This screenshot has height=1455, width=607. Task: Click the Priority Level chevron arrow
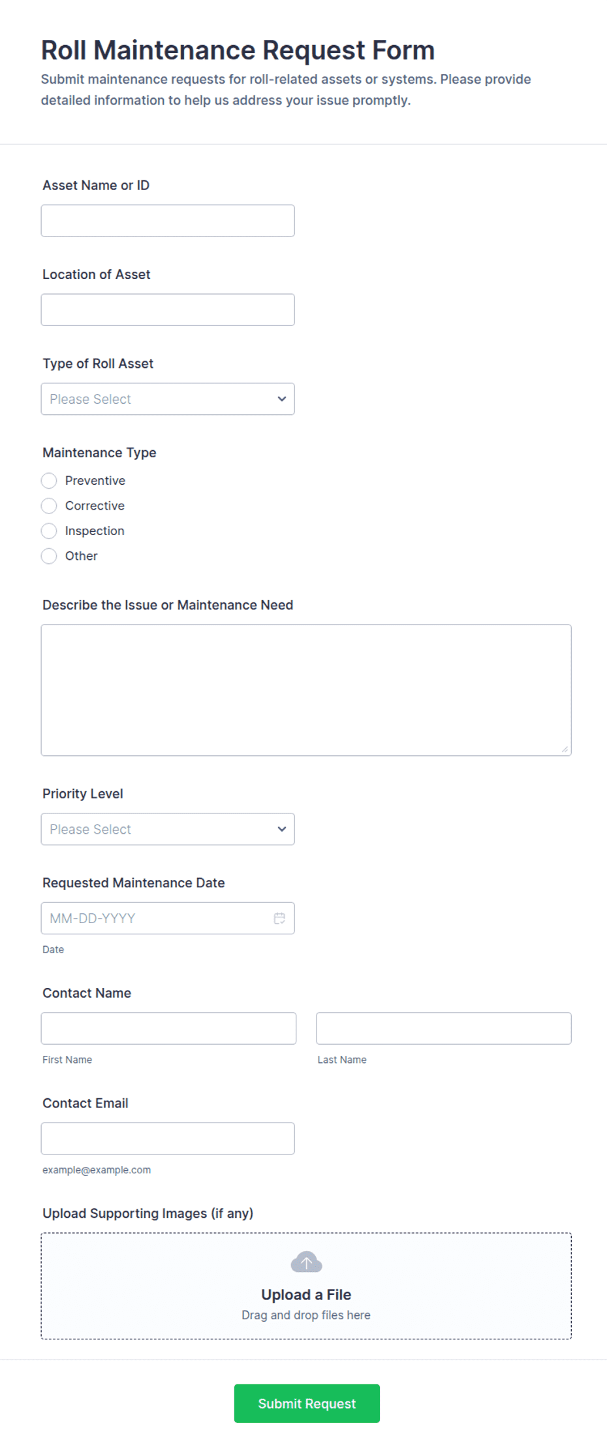[282, 829]
